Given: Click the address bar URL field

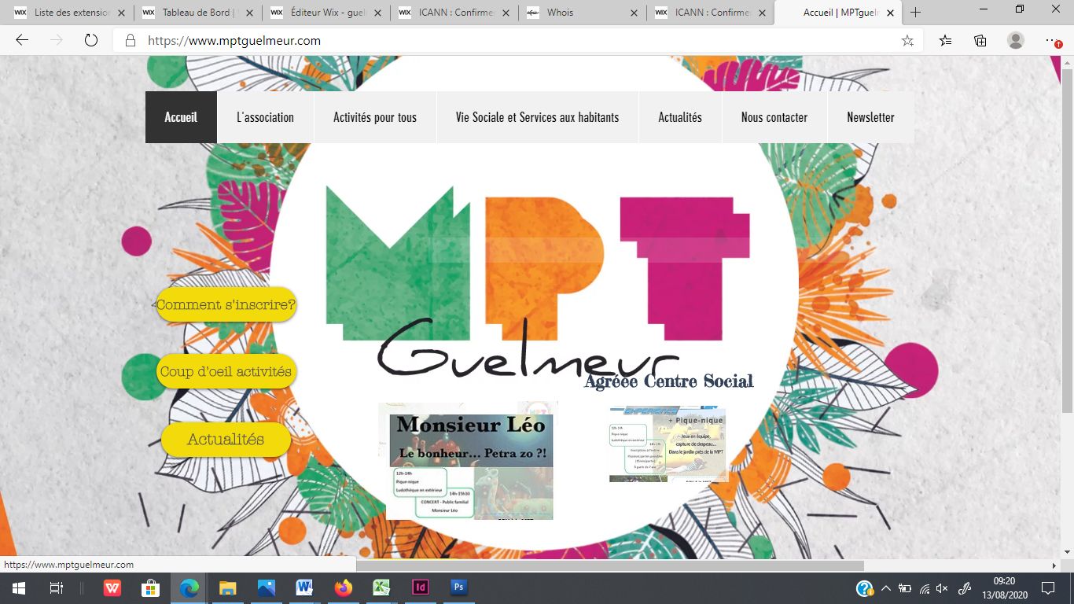Looking at the screenshot, I should tap(503, 41).
